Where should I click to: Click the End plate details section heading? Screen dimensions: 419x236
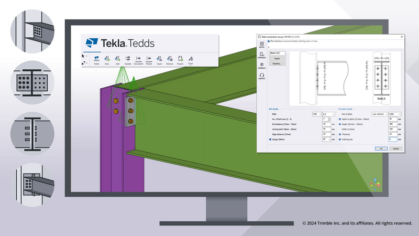(345, 109)
